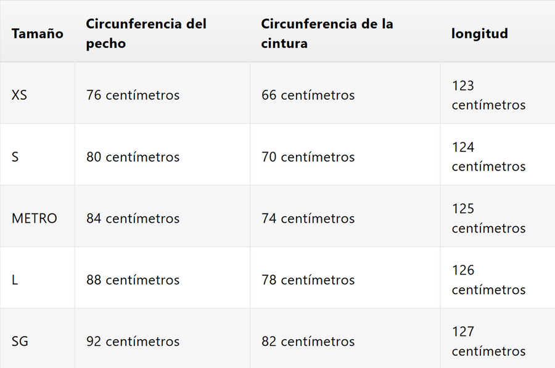Image resolution: width=555 pixels, height=368 pixels.
Task: Click the 82 centímetros waist cell
Action: coord(308,342)
